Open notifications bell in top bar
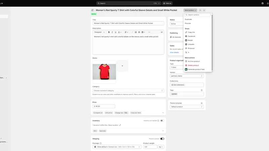This screenshot has width=269, height=151. click(x=267, y=3)
